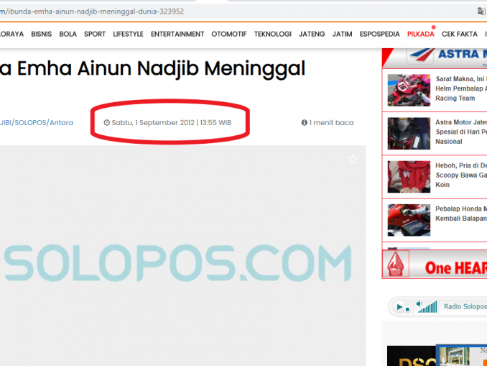
Task: Open the OTOMOTIF section
Action: 229,35
